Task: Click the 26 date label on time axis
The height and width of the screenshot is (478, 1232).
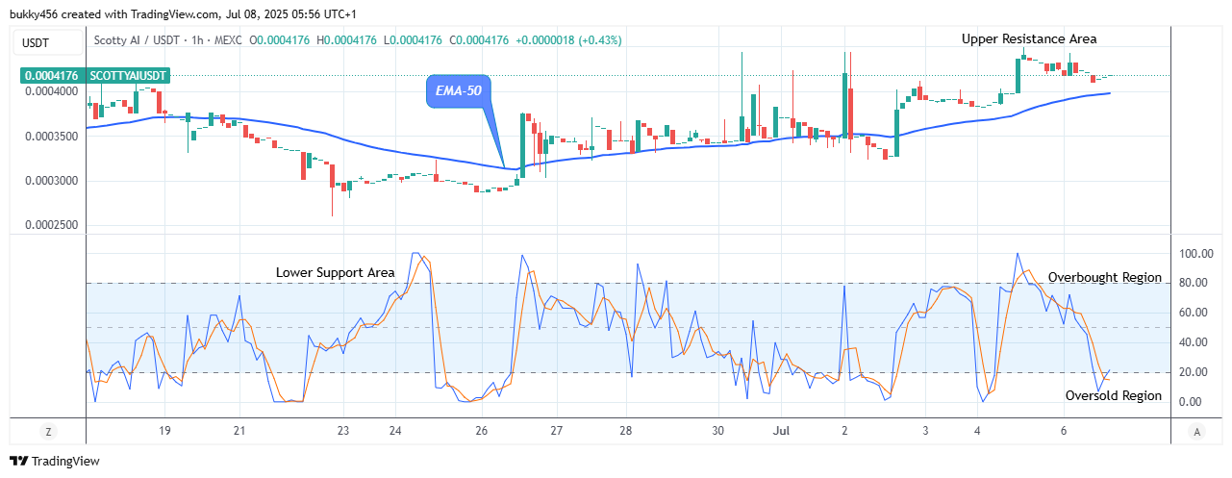Action: coord(481,431)
